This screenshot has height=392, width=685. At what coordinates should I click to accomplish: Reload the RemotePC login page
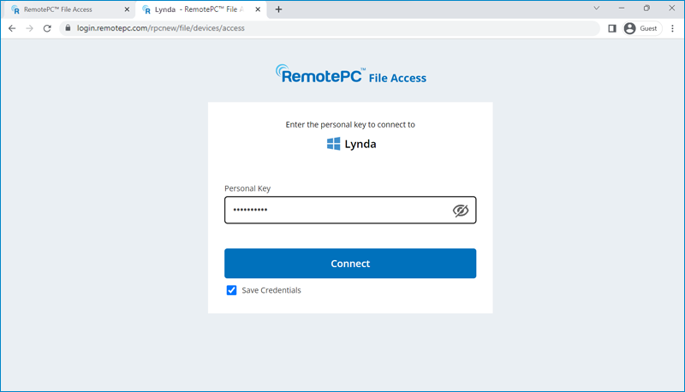(x=47, y=28)
